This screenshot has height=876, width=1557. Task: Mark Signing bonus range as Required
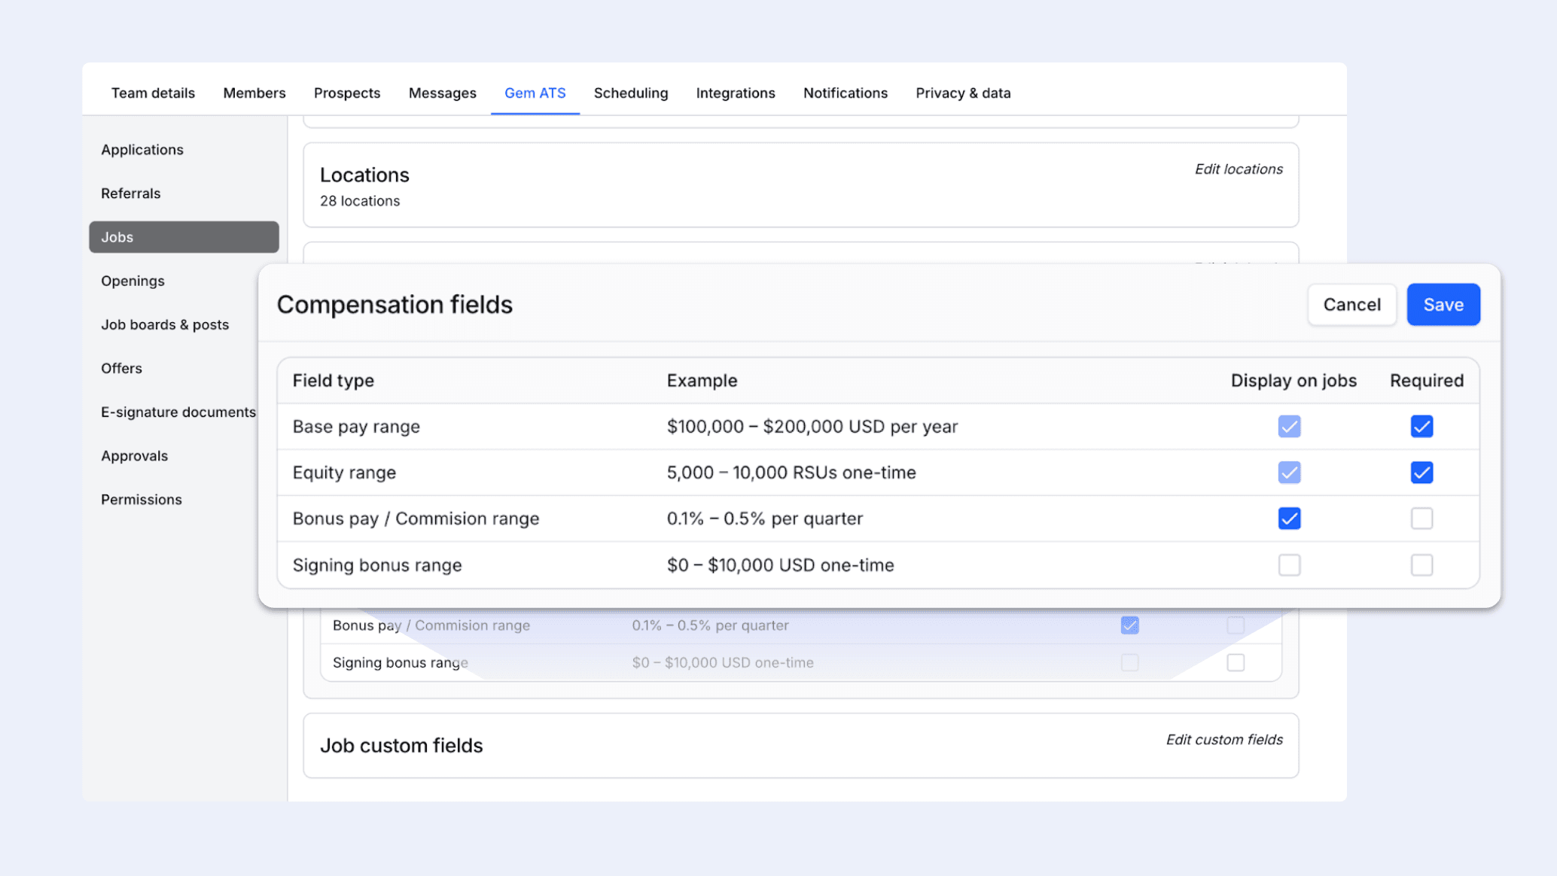point(1421,564)
